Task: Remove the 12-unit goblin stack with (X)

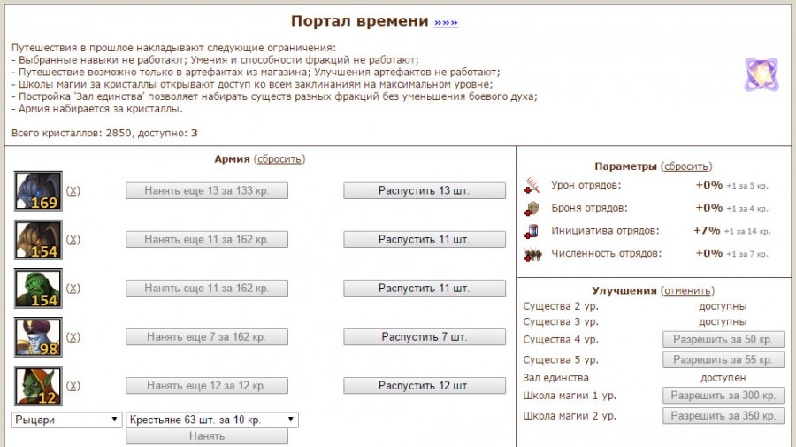Action: click(x=73, y=386)
